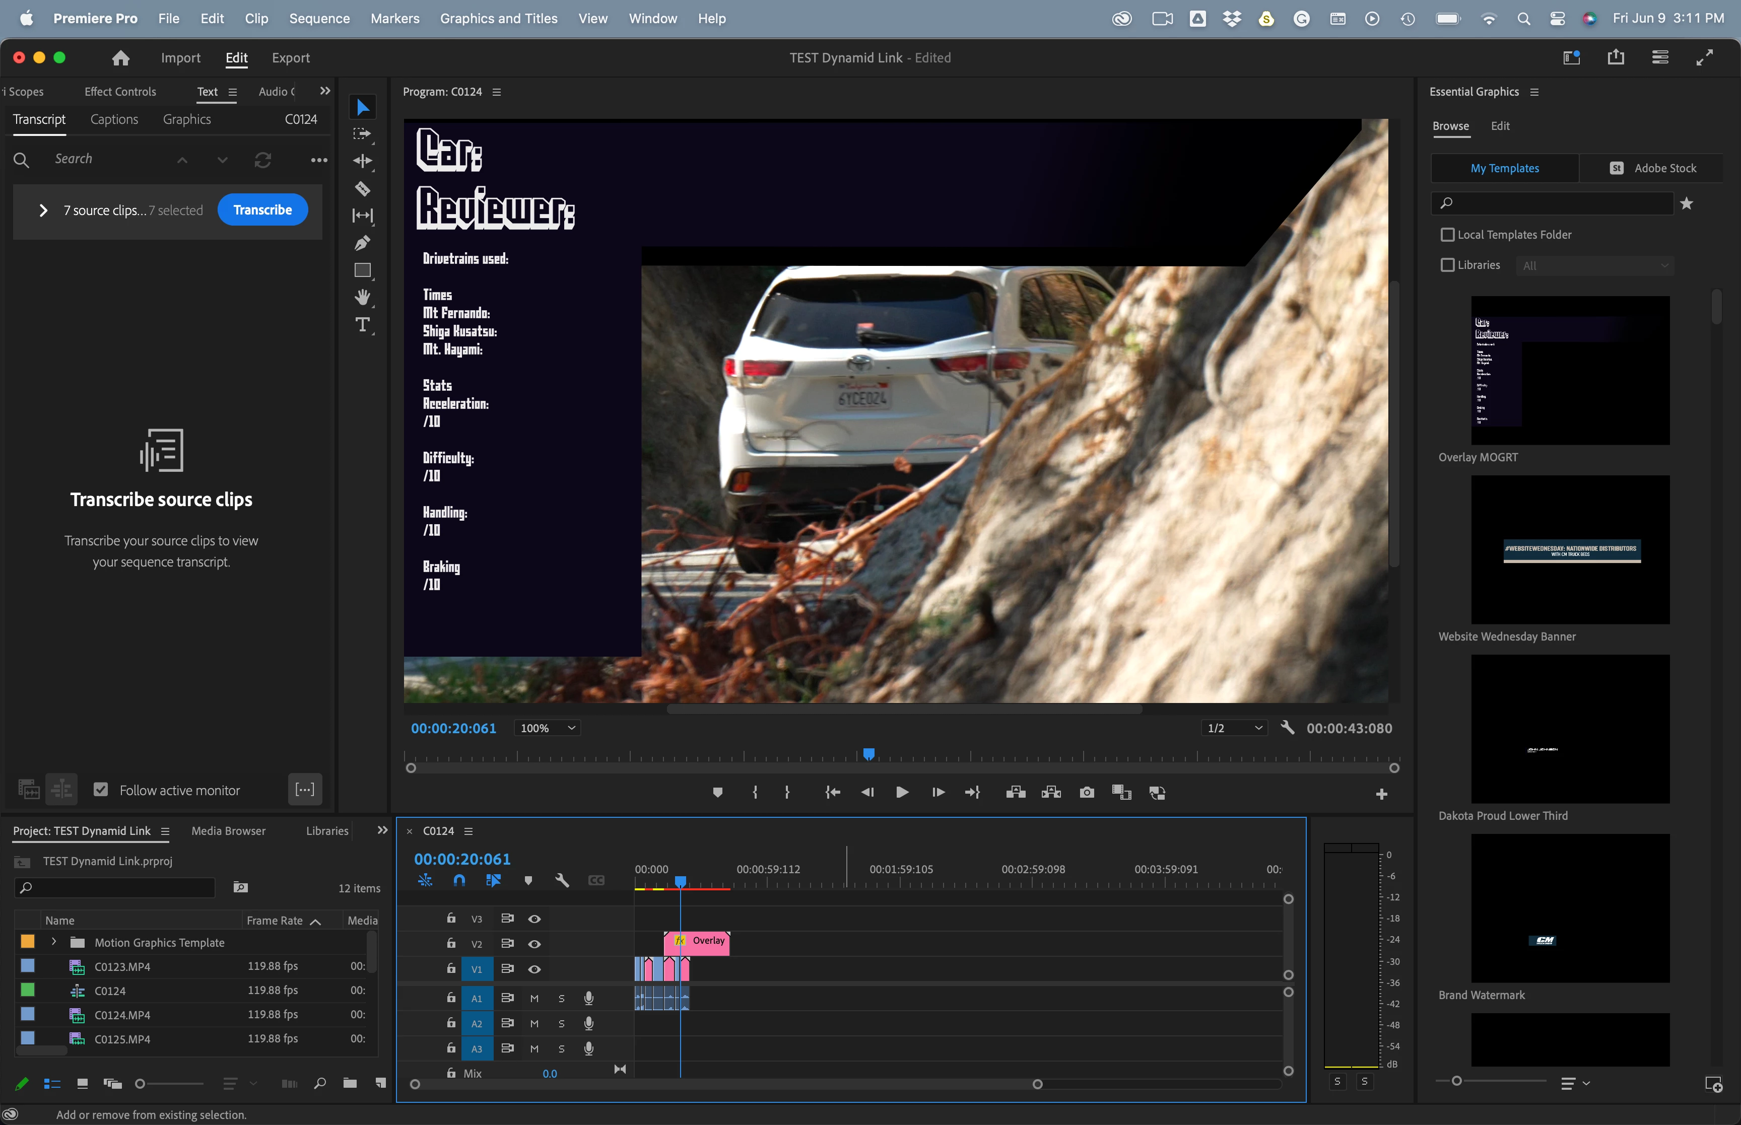Click the Program Monitor playhead
The width and height of the screenshot is (1741, 1125).
click(868, 753)
